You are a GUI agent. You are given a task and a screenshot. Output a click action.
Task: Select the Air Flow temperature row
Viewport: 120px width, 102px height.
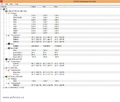coord(60,74)
